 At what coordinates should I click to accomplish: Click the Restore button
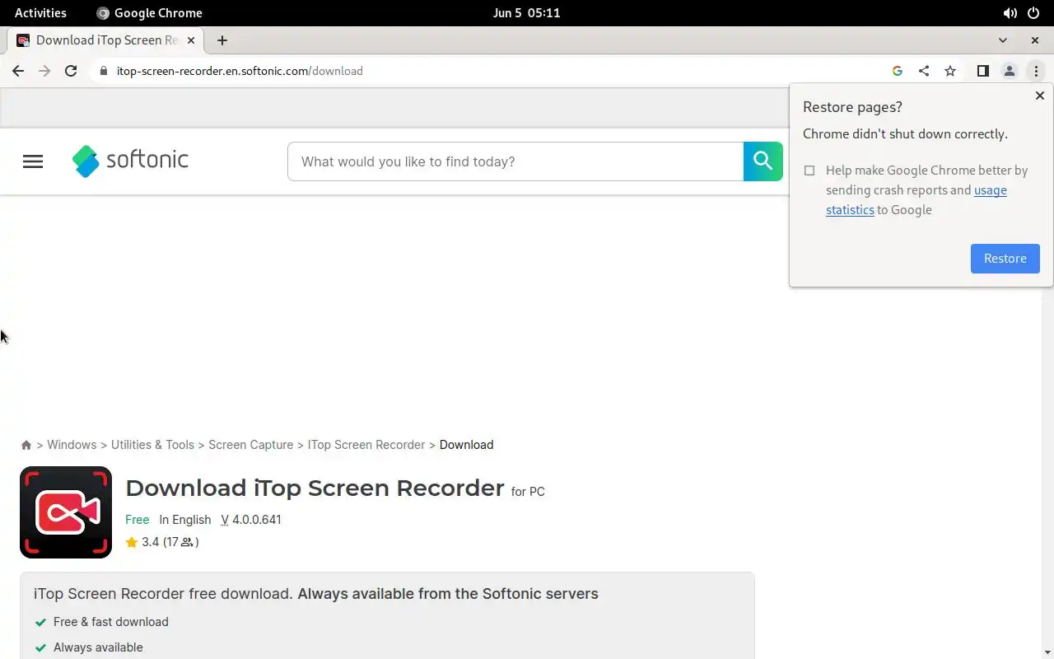pos(1005,259)
